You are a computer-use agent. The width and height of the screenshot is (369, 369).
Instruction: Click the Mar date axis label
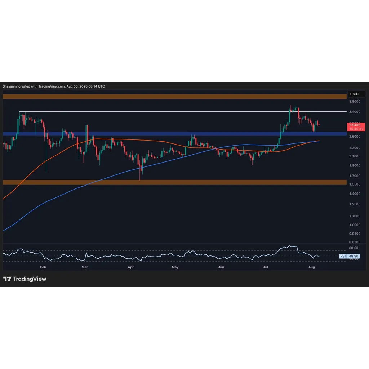[x=84, y=267]
